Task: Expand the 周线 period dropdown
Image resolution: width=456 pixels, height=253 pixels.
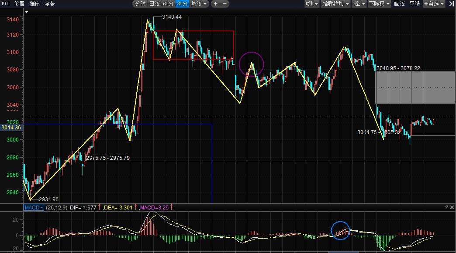Action: point(199,4)
